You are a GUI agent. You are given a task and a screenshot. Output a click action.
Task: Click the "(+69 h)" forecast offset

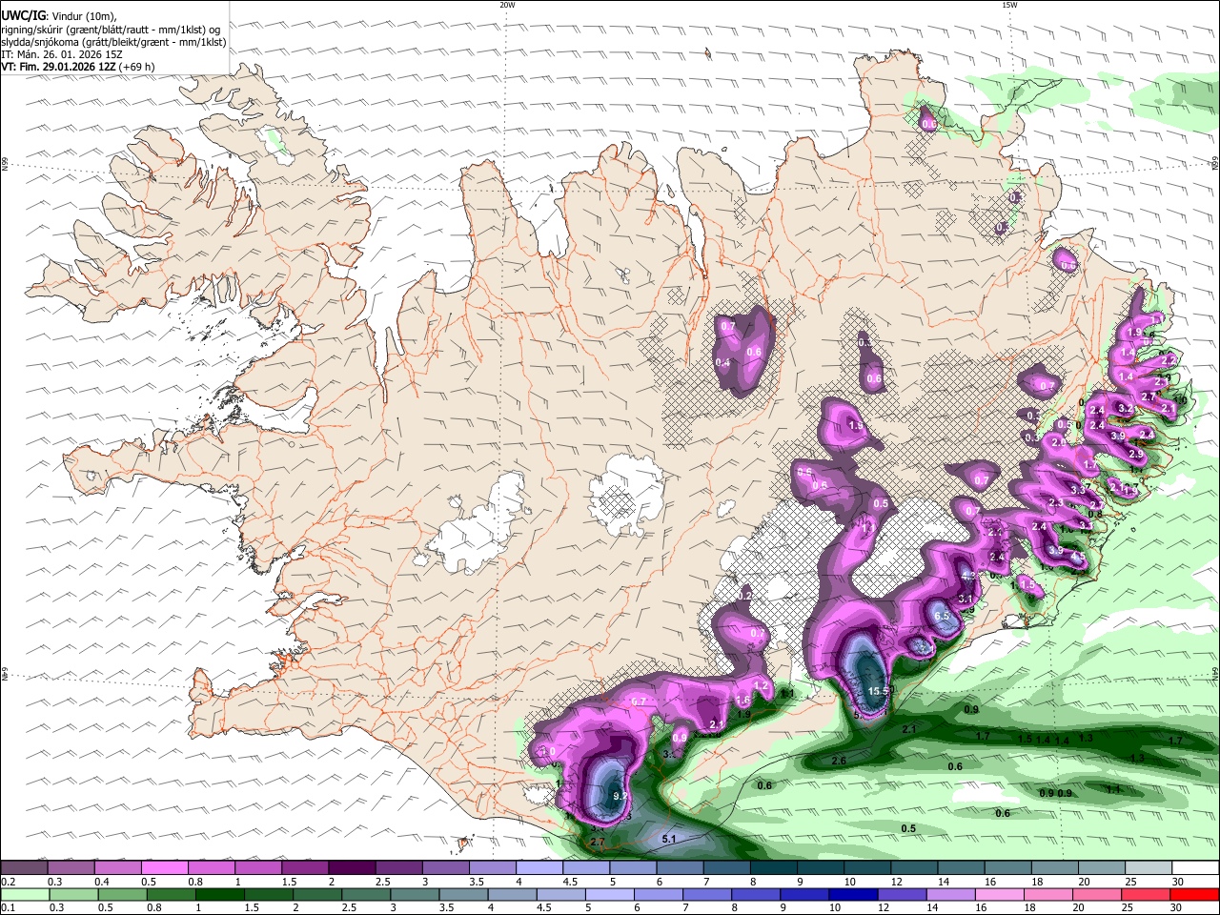(x=137, y=67)
